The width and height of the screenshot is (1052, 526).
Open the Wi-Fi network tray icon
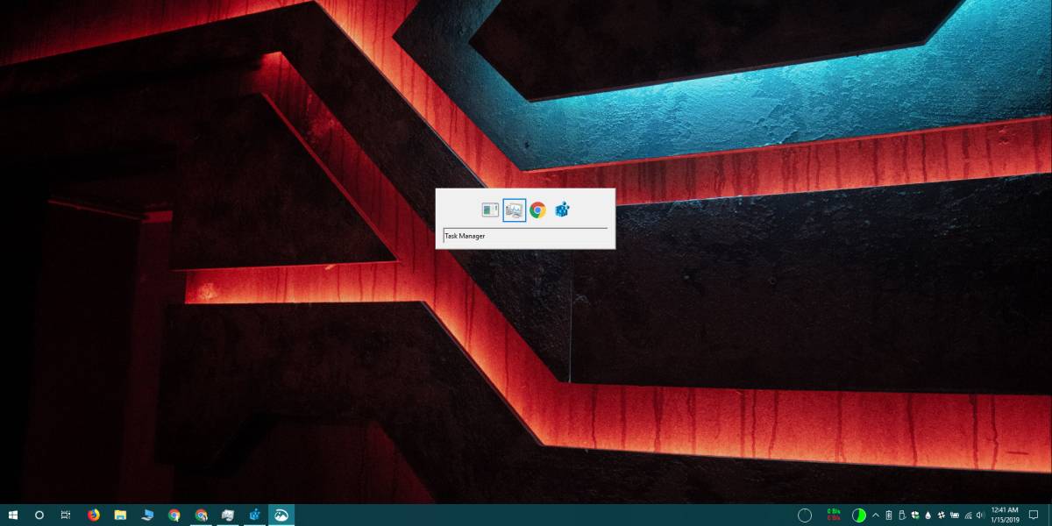pyautogui.click(x=967, y=515)
